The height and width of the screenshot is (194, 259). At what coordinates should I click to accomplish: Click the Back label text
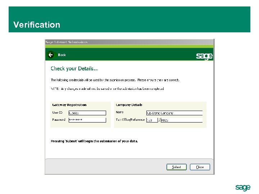pyautogui.click(x=62, y=55)
